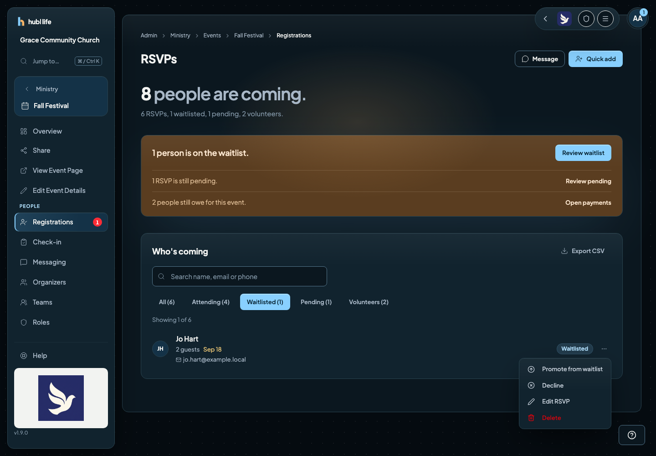Click the Quick add button

pyautogui.click(x=595, y=59)
